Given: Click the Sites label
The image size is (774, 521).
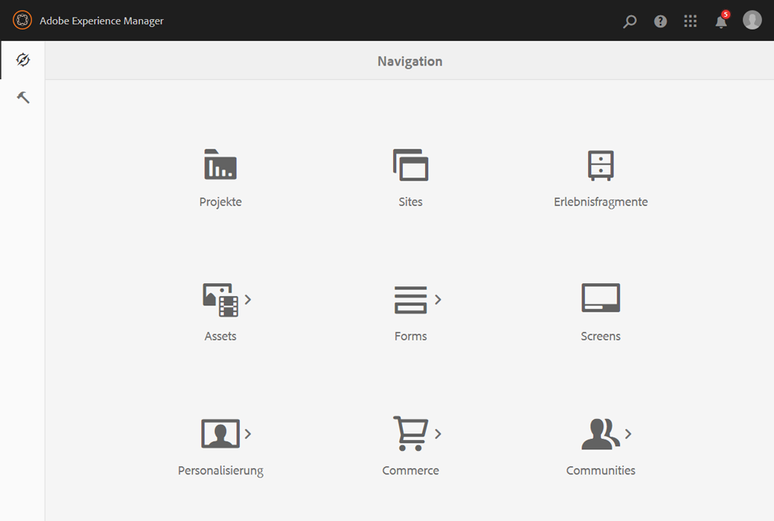Looking at the screenshot, I should 411,202.
